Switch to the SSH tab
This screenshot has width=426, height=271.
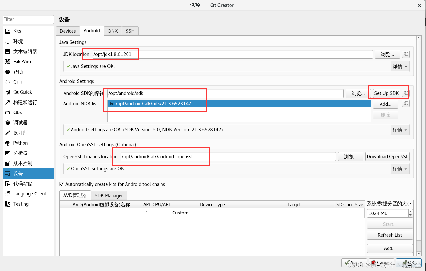pos(130,31)
